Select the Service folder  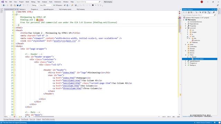coord(192,53)
